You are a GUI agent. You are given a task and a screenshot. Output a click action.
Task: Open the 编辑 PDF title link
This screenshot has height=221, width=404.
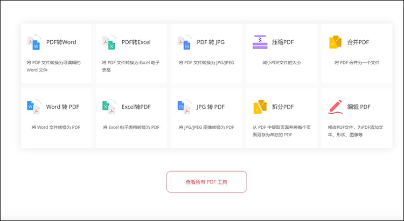(x=359, y=107)
